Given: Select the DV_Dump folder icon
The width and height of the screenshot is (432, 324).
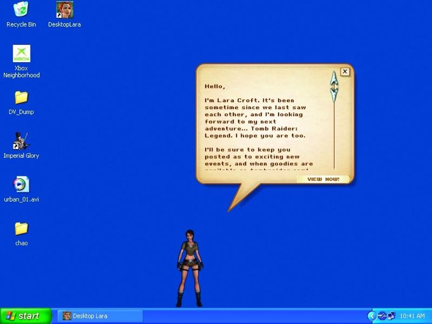Looking at the screenshot, I should tap(21, 103).
